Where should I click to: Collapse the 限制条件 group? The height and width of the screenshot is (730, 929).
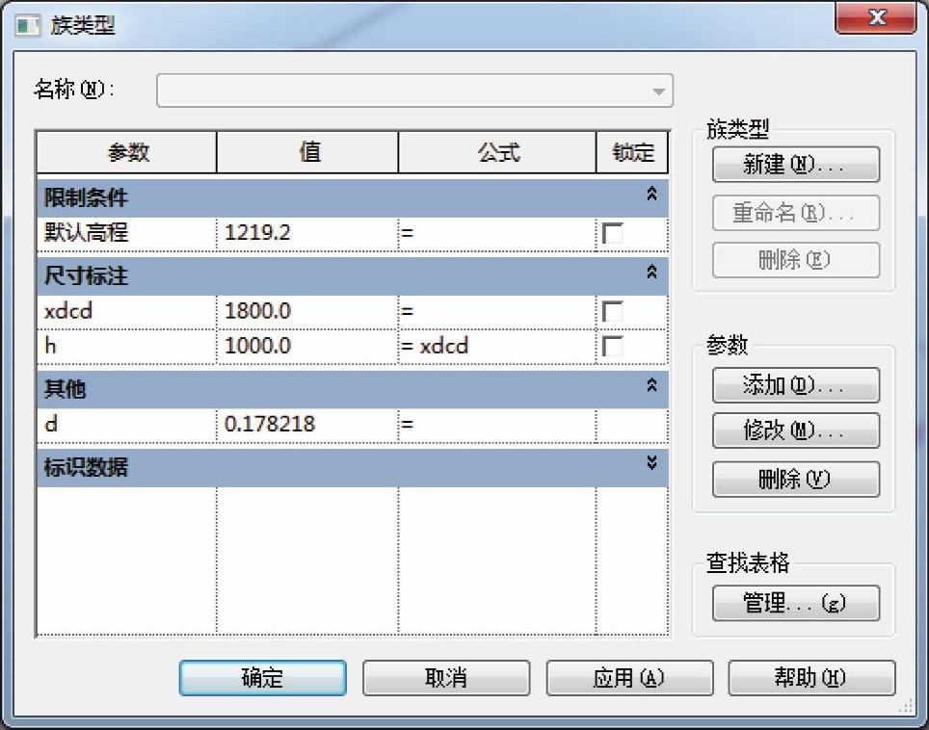click(651, 195)
